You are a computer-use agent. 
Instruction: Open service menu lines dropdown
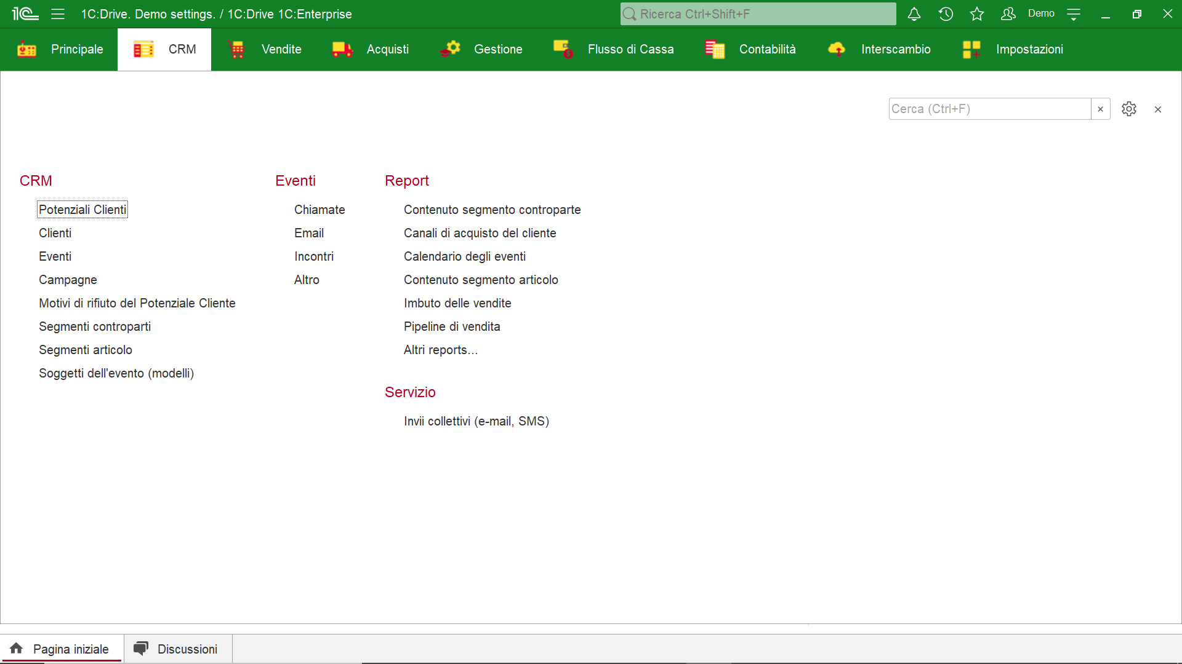[1074, 14]
